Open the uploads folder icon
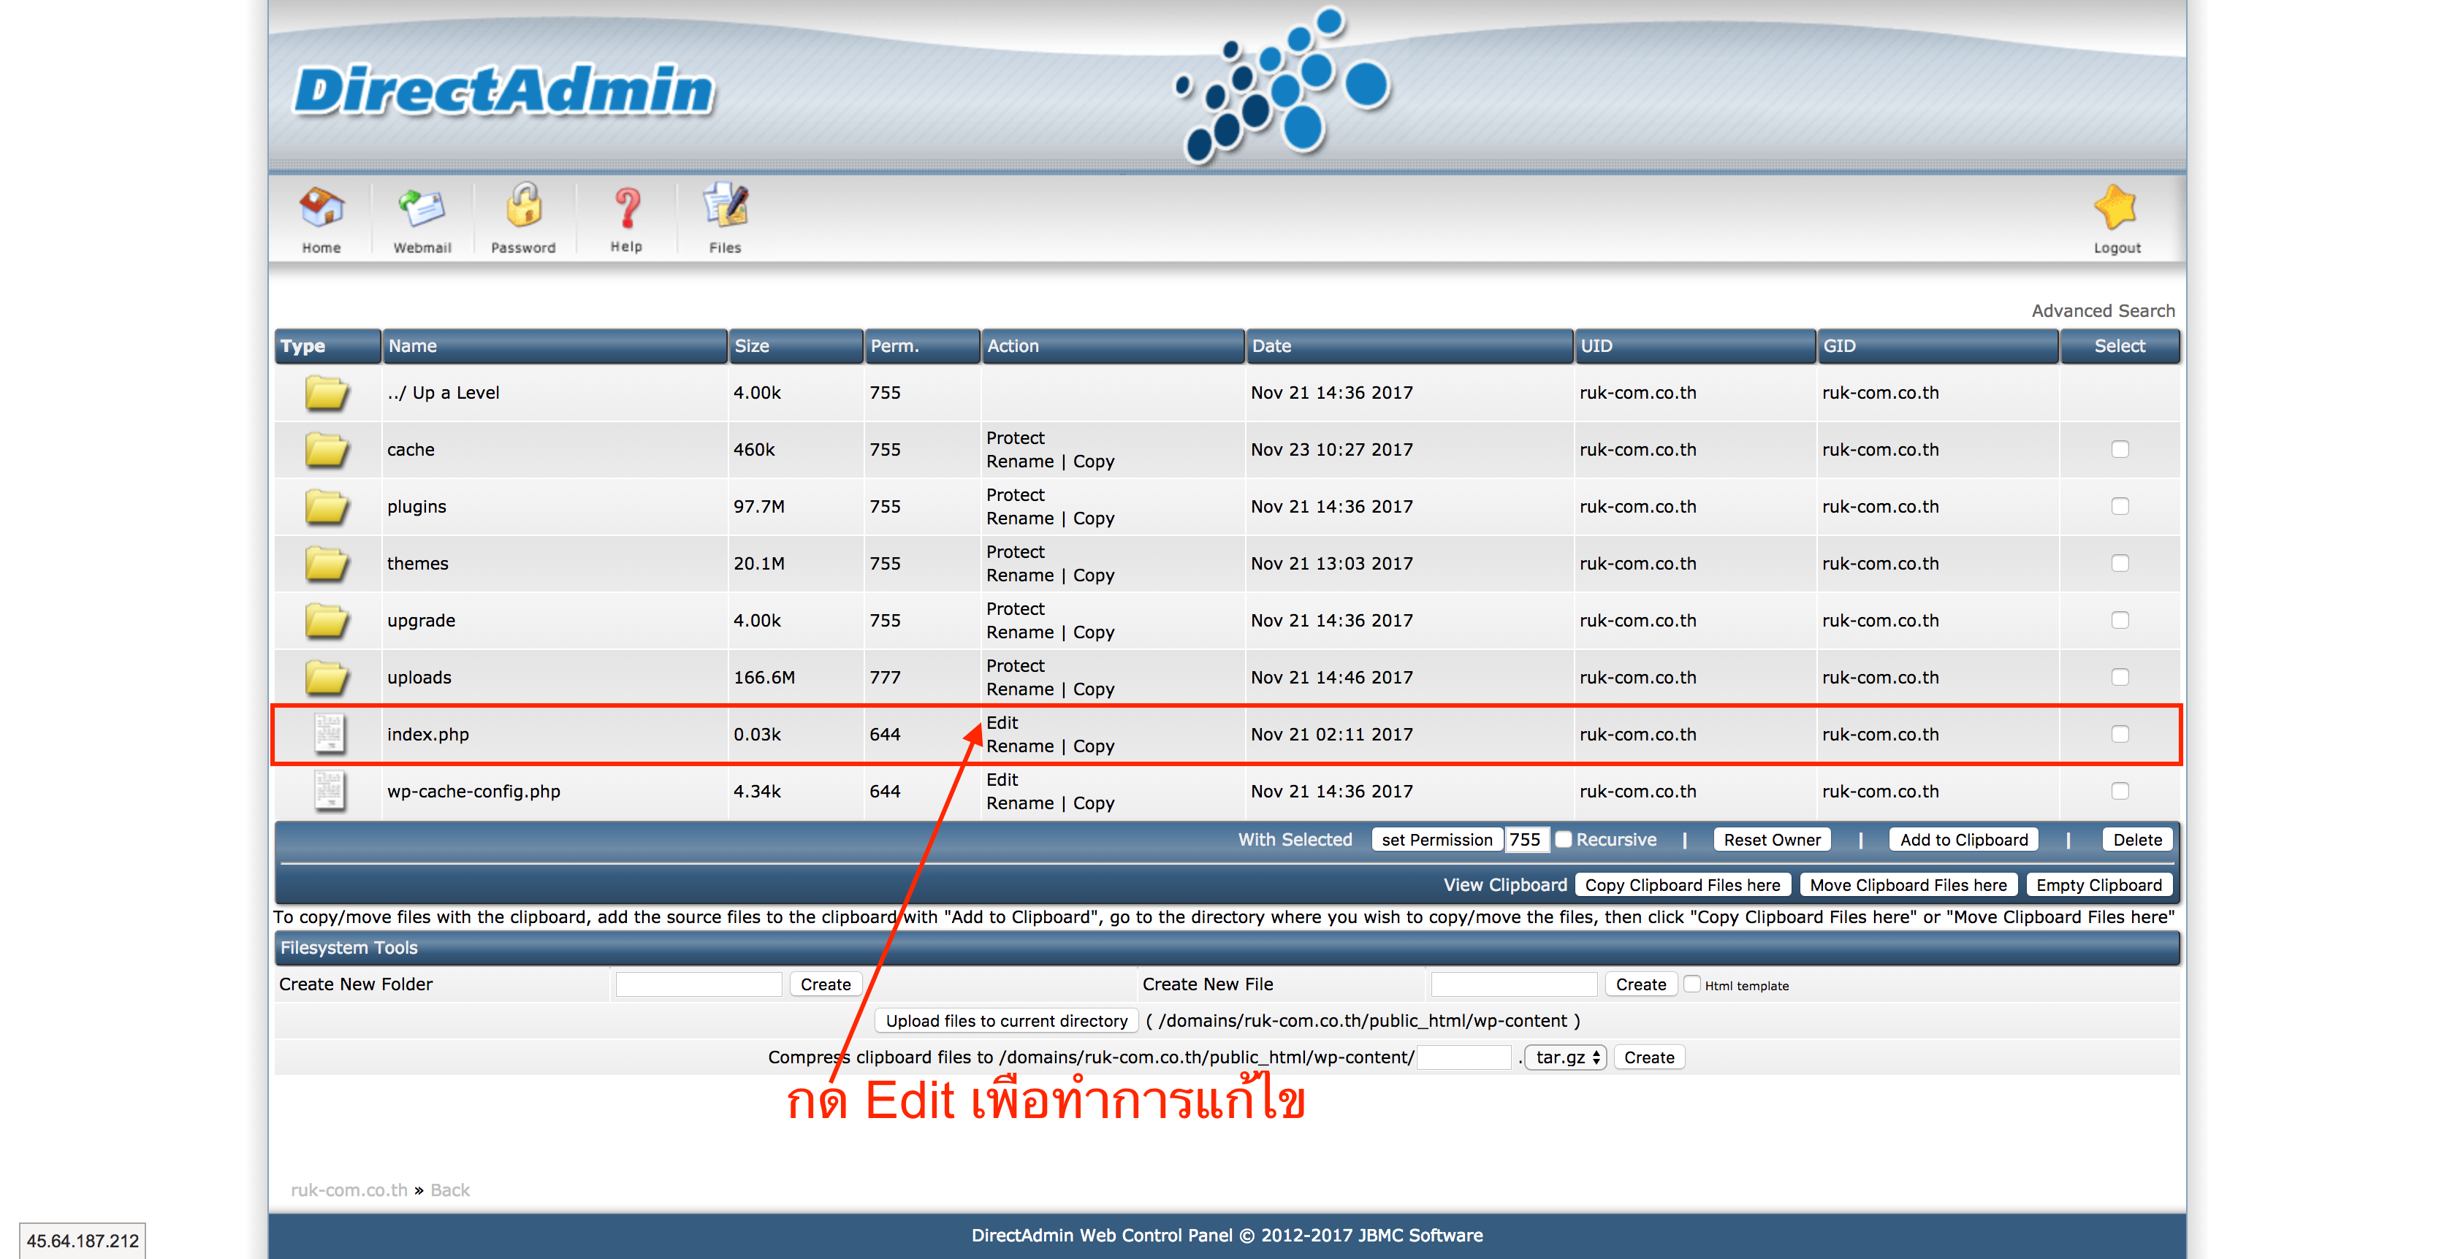 tap(326, 678)
